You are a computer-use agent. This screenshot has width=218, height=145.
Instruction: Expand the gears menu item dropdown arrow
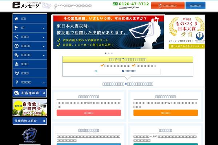pos(44,55)
